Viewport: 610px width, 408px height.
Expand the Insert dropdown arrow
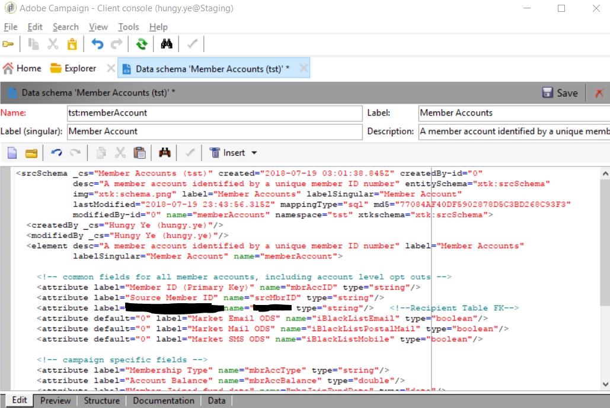point(254,153)
